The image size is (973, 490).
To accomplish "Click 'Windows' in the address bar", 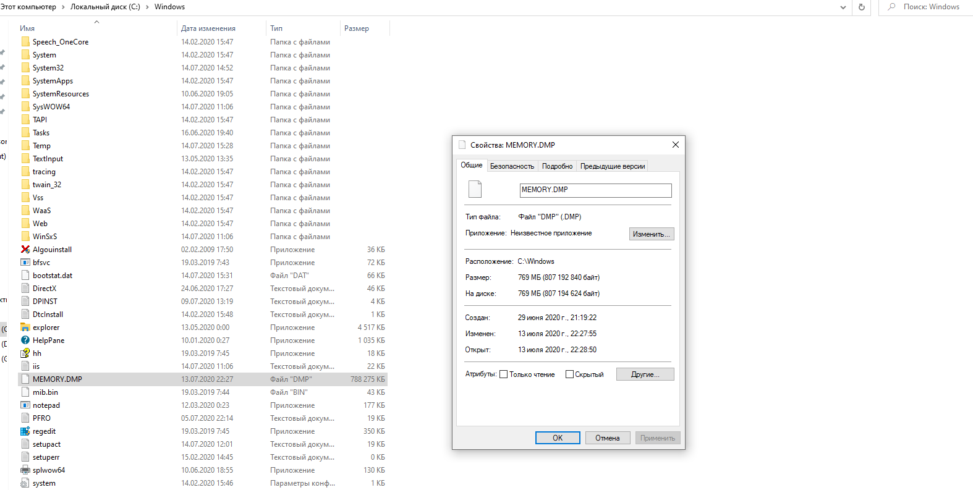I will pyautogui.click(x=169, y=7).
